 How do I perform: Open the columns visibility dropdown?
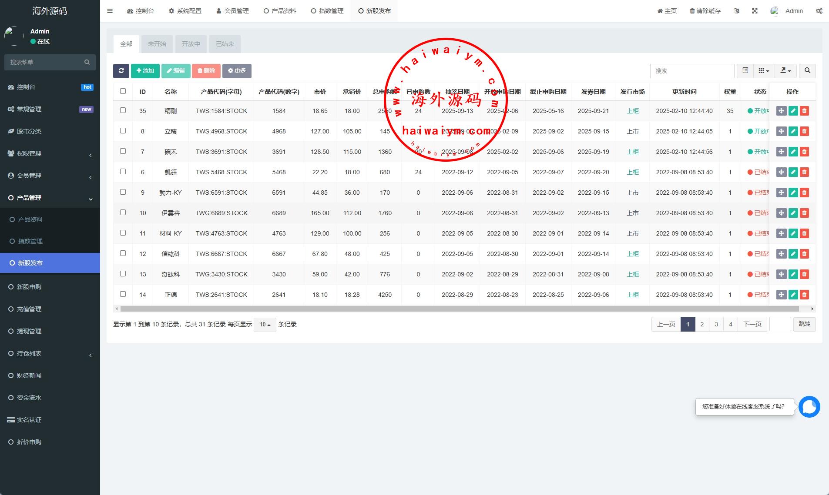pos(764,71)
